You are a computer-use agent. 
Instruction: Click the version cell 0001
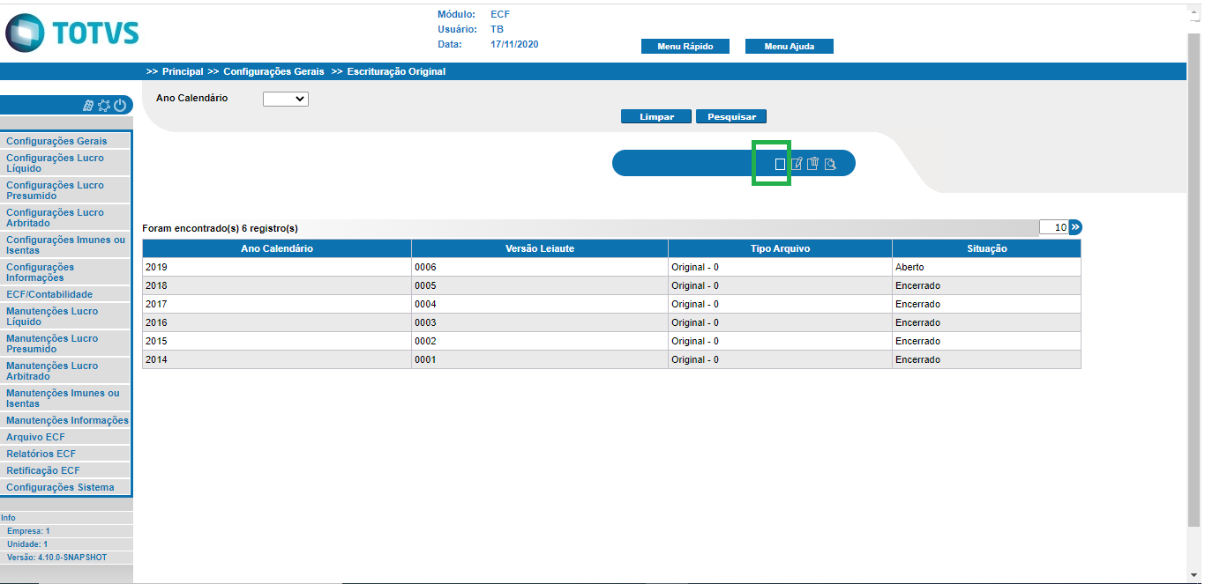pyautogui.click(x=540, y=359)
